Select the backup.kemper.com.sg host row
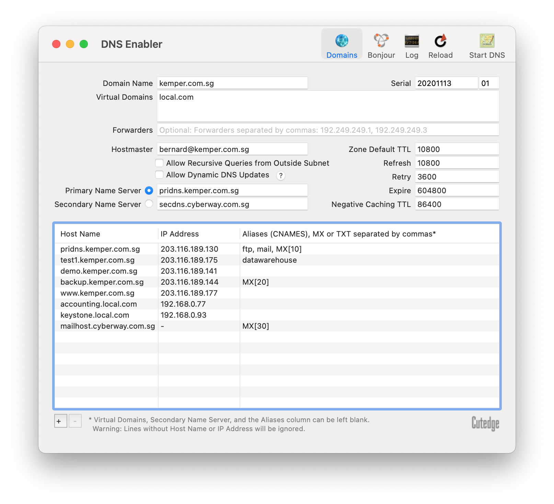The image size is (554, 504). click(x=102, y=282)
